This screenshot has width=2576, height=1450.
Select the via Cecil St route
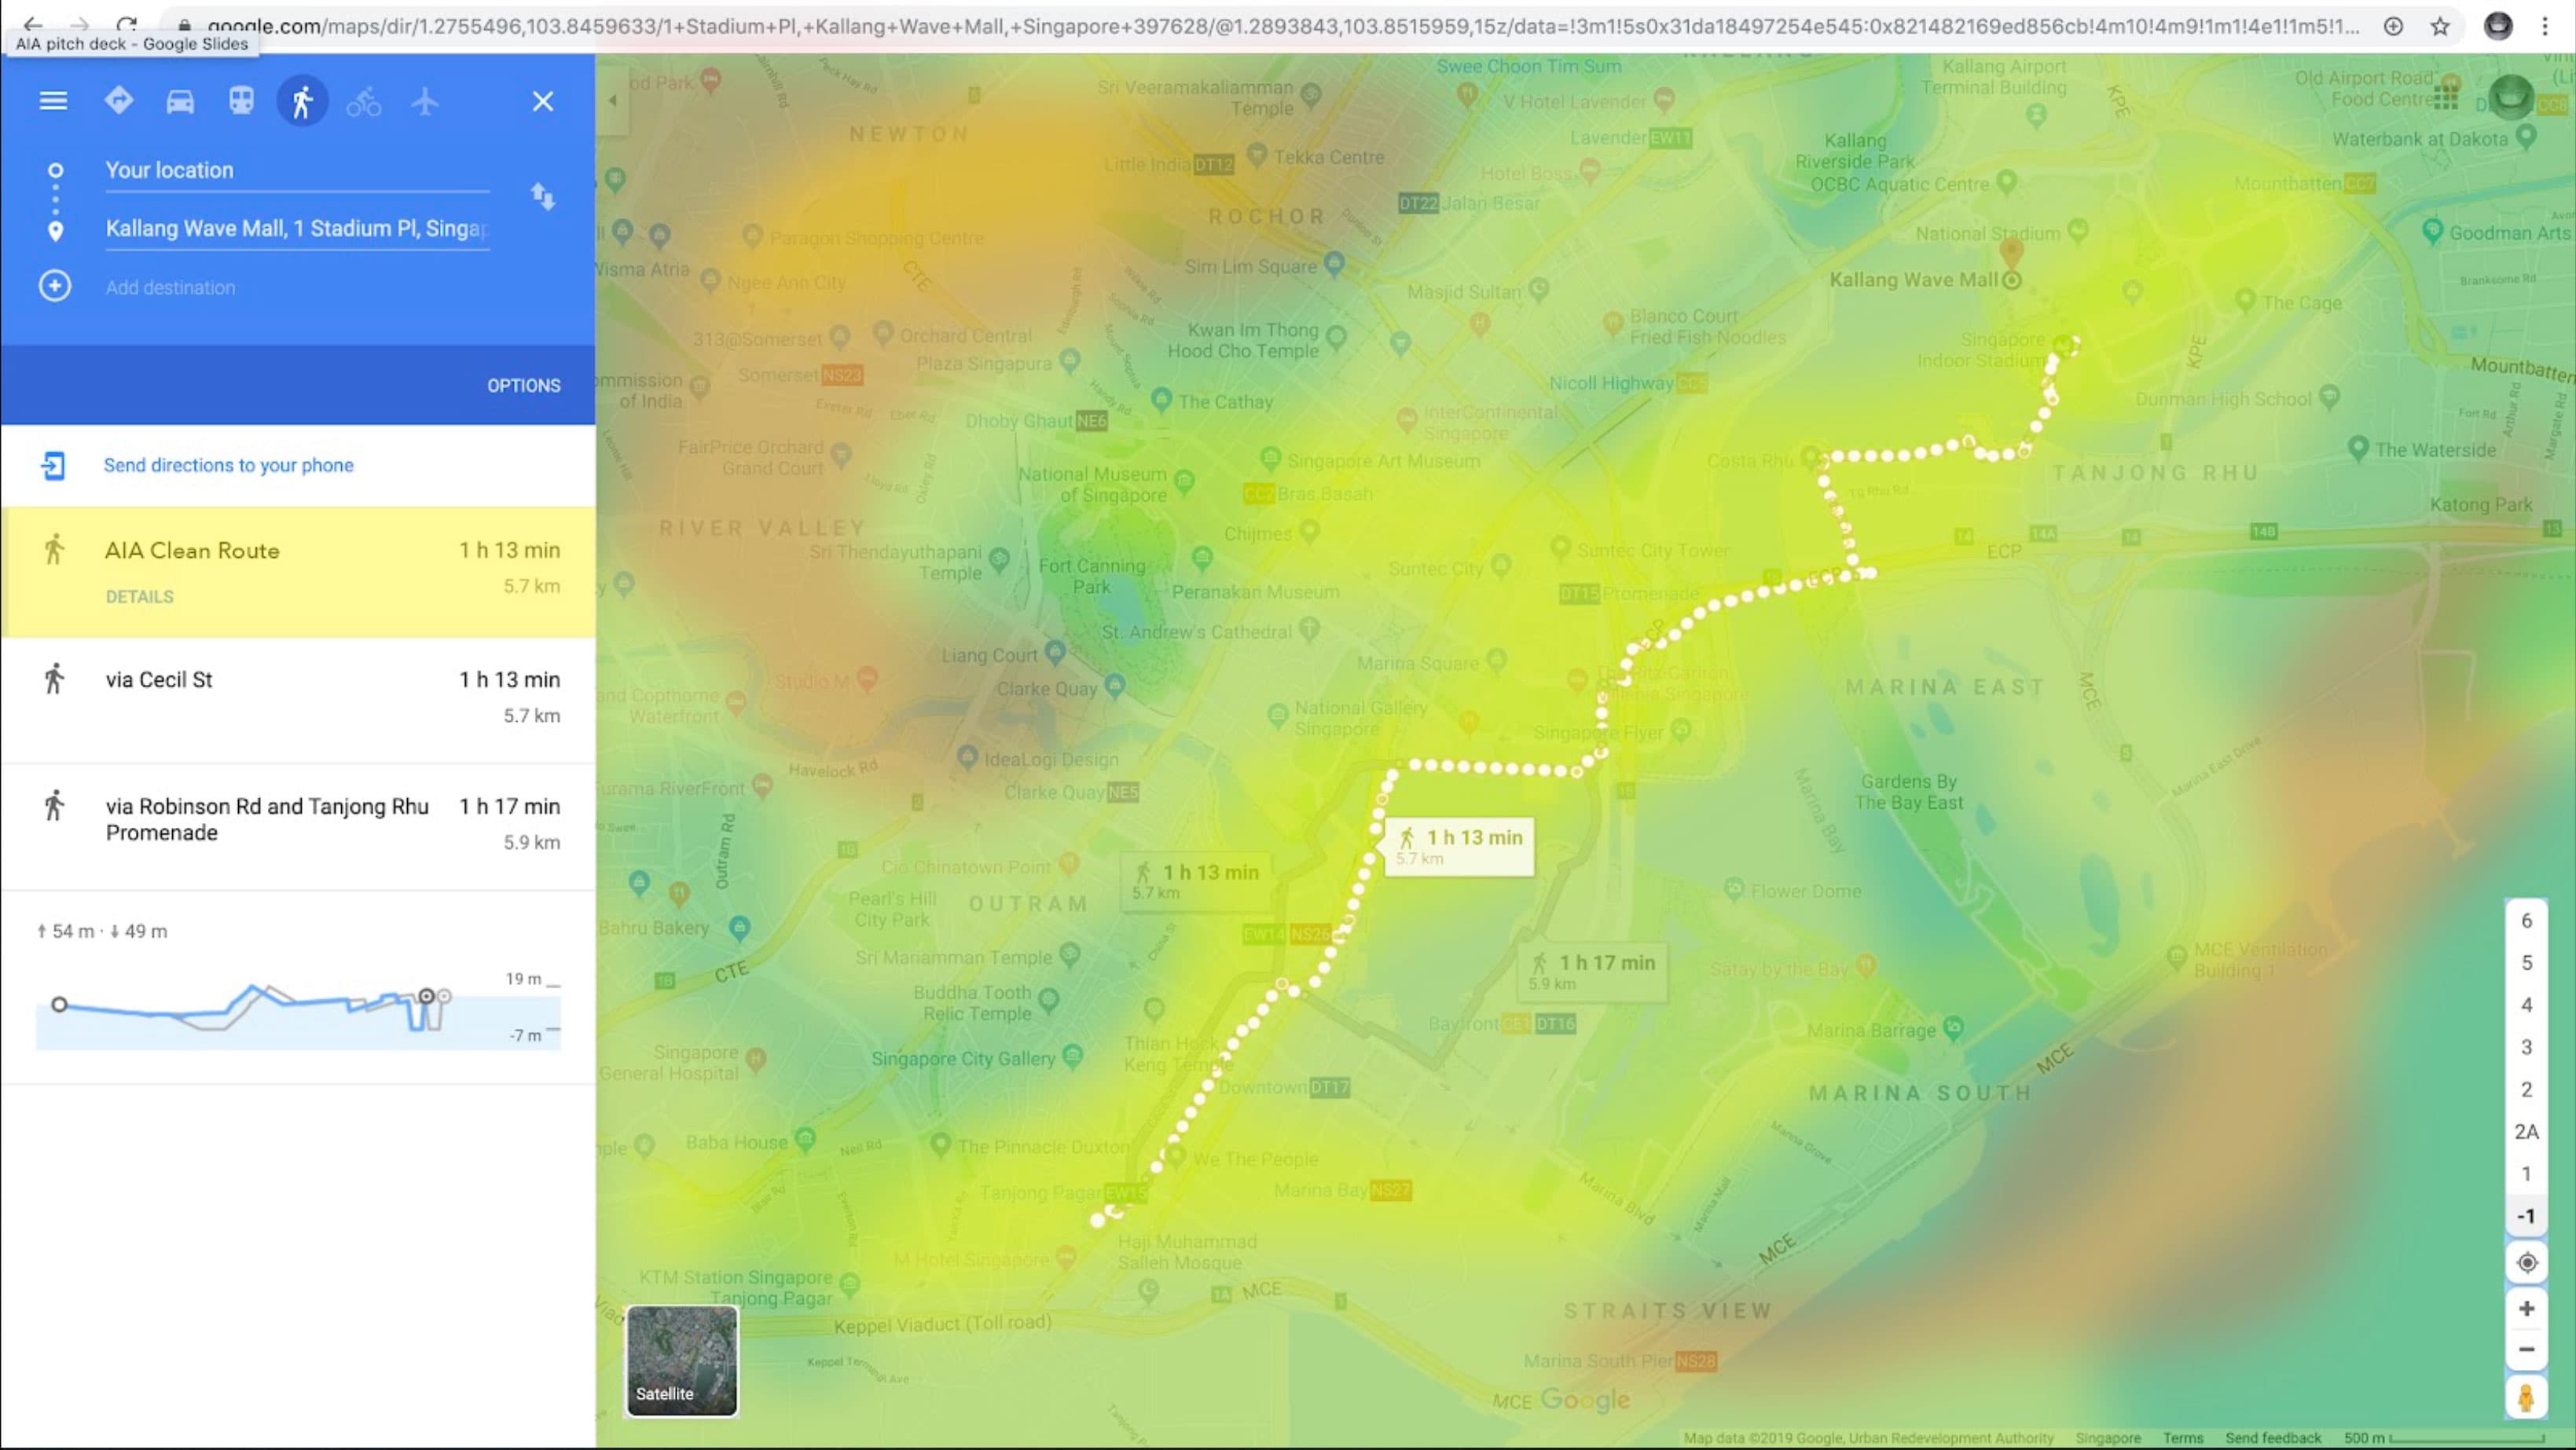[298, 700]
